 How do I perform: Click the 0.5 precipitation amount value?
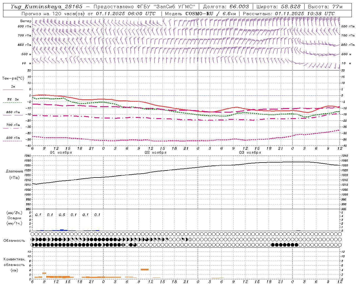point(62,215)
